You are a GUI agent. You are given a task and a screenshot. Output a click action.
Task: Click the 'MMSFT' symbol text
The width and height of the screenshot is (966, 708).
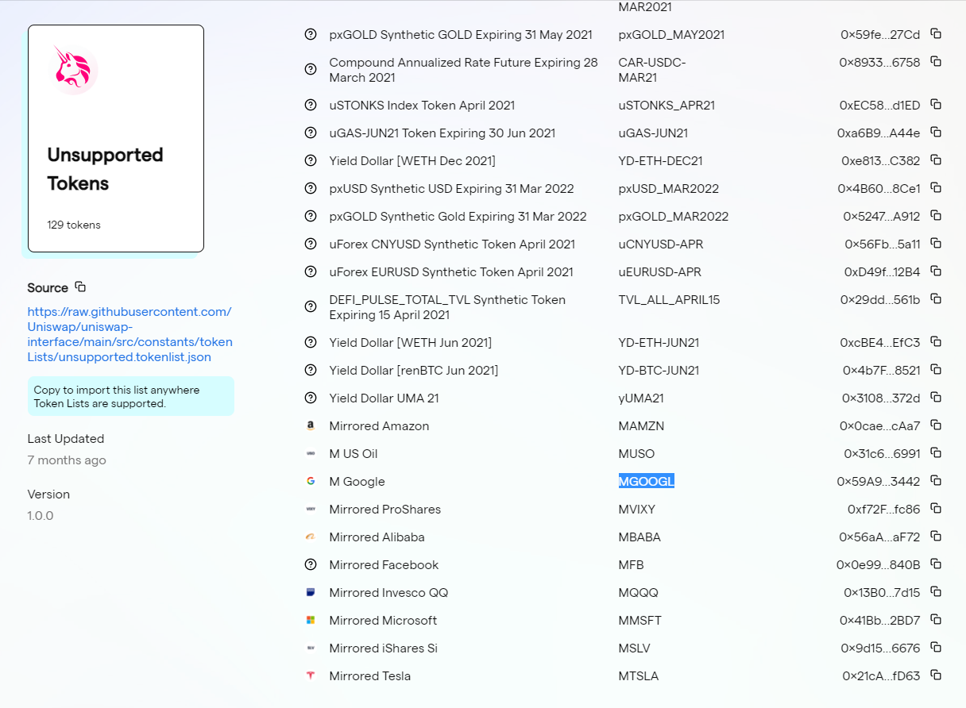640,620
